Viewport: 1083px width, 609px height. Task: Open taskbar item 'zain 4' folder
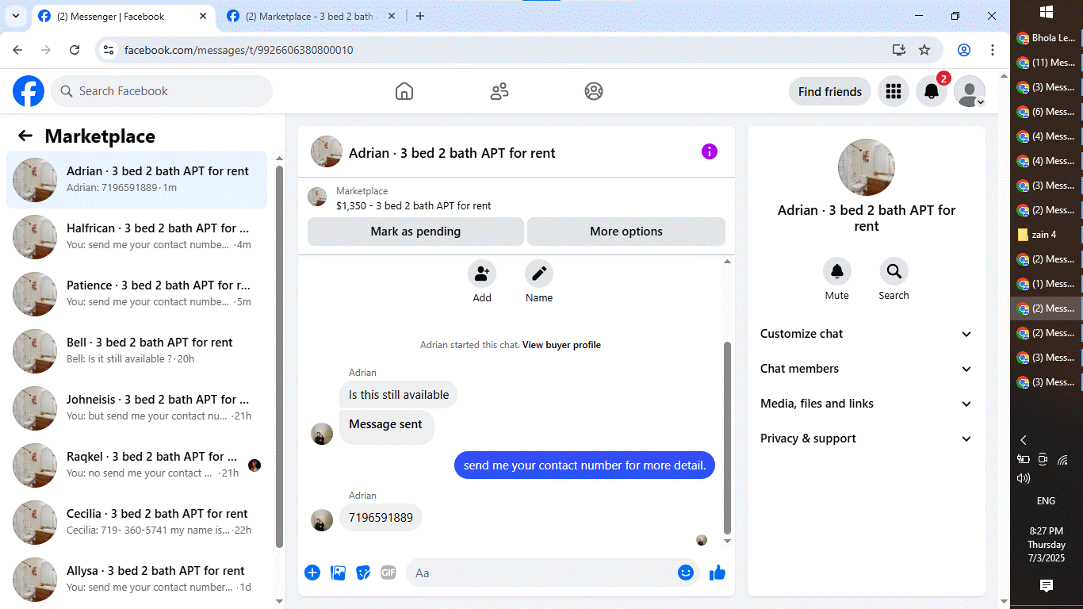tap(1047, 235)
